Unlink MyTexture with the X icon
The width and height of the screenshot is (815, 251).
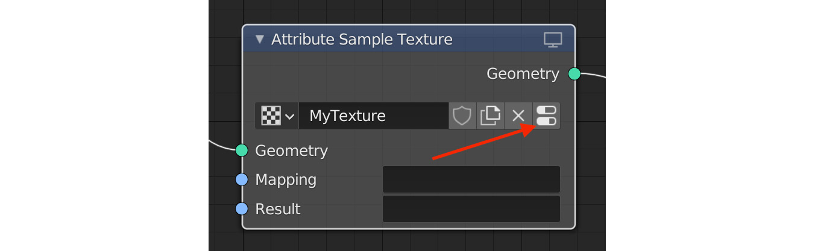tap(518, 116)
